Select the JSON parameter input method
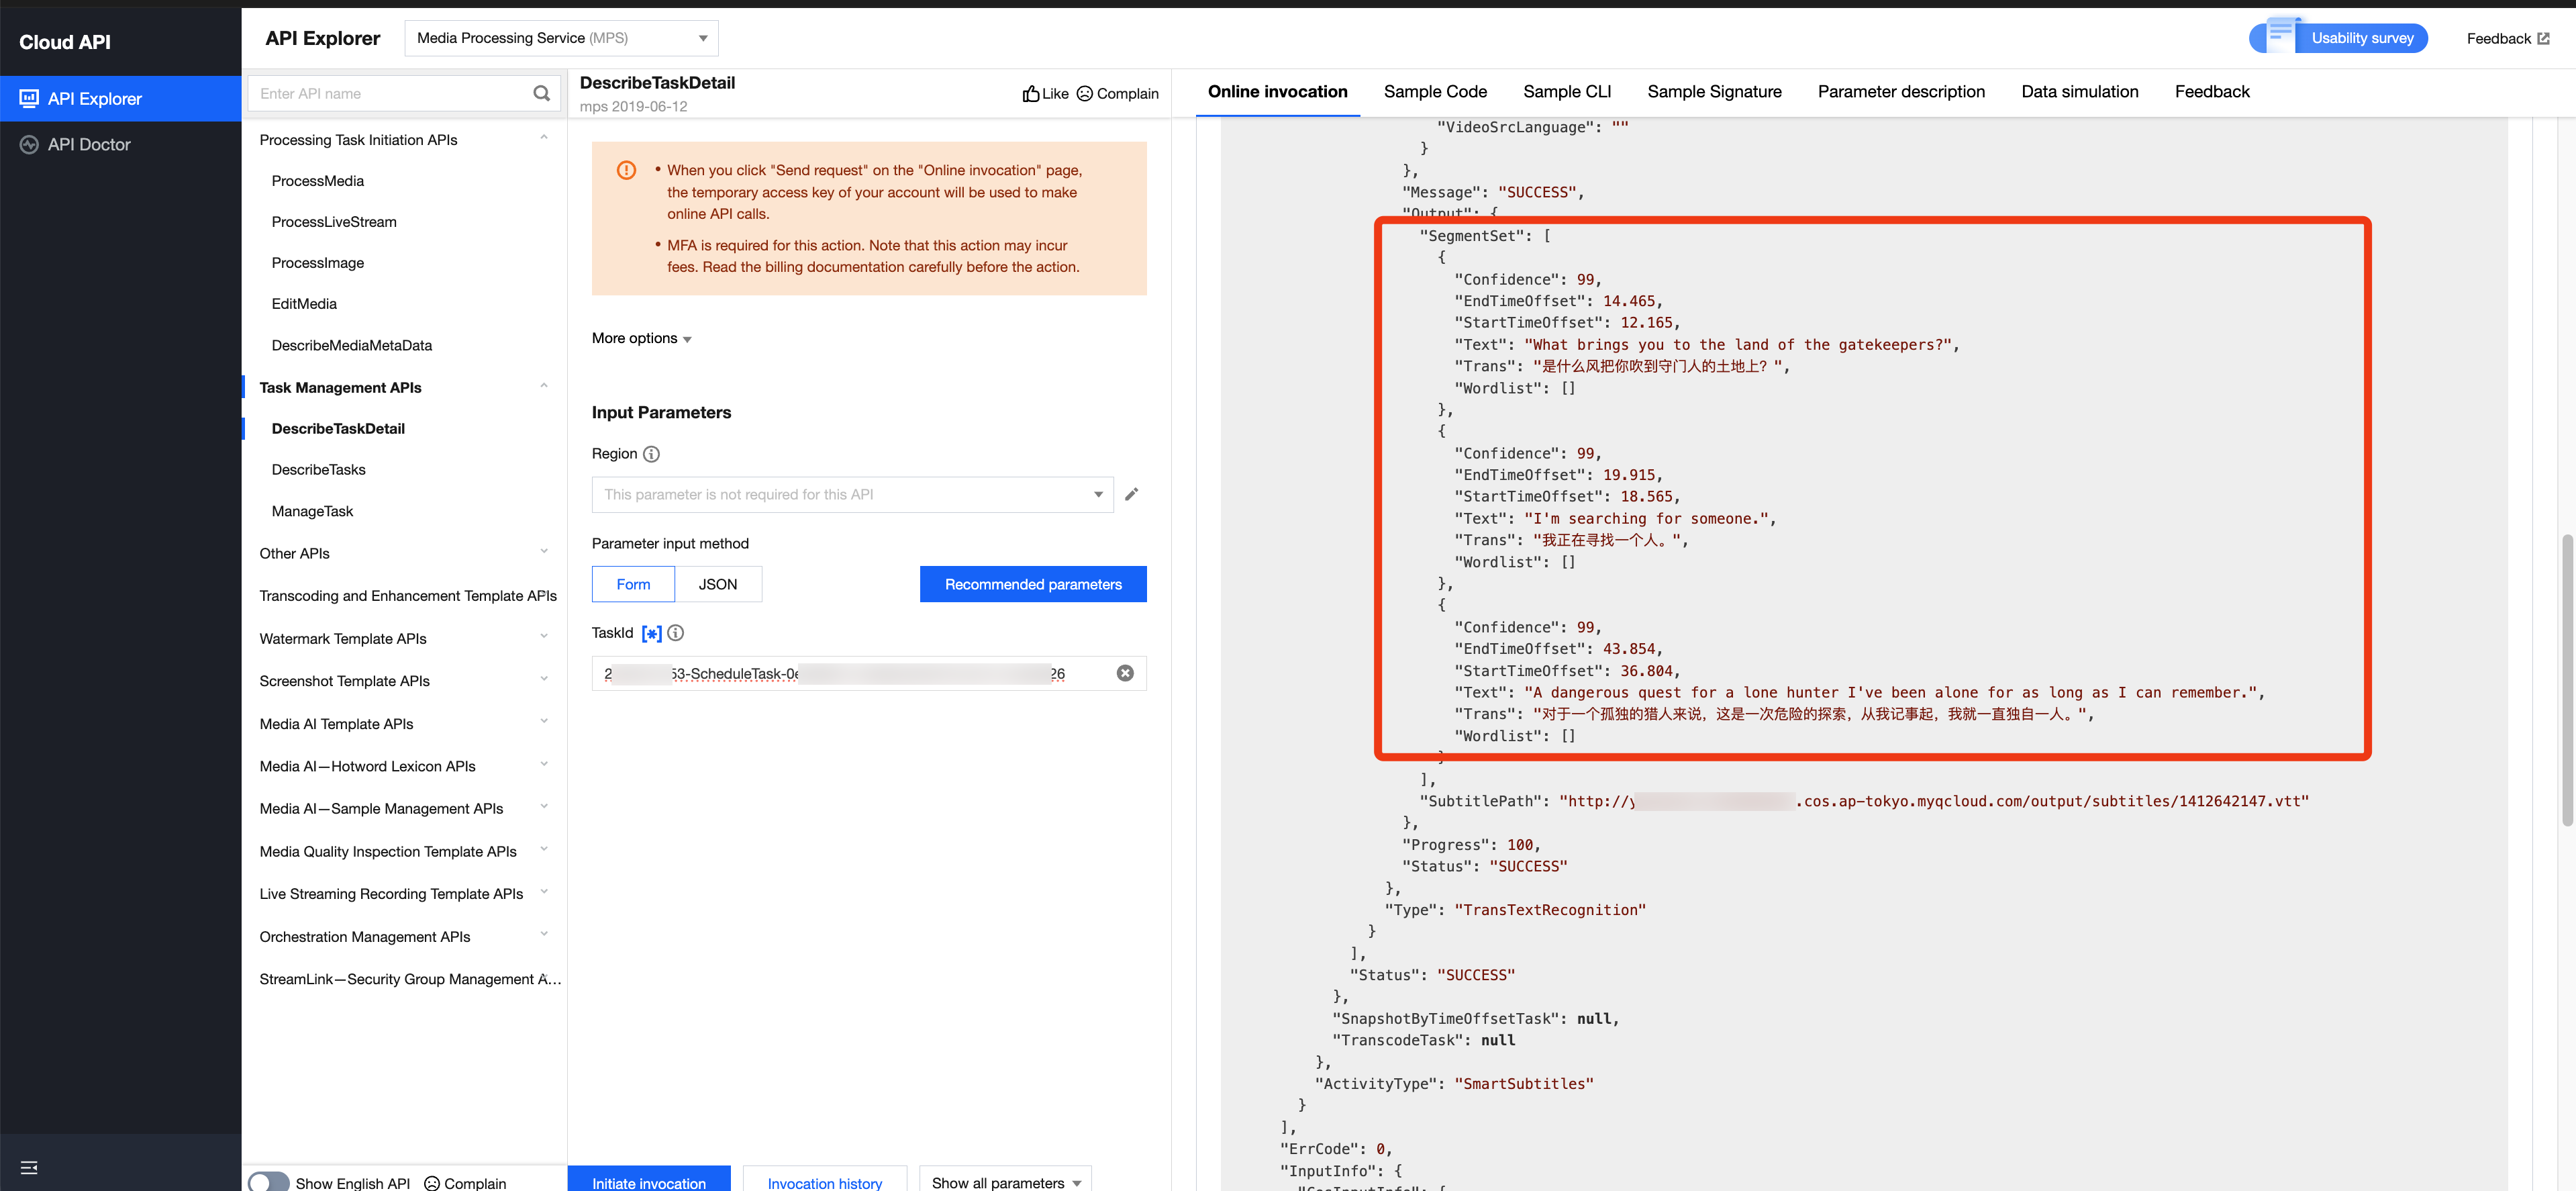 pyautogui.click(x=717, y=584)
